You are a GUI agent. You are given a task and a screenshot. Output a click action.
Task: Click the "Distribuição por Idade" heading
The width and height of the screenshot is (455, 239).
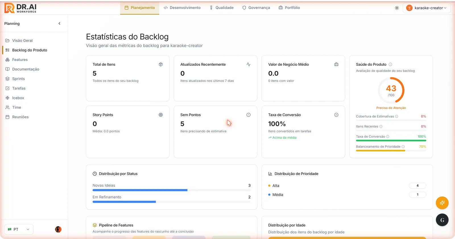tap(287, 225)
